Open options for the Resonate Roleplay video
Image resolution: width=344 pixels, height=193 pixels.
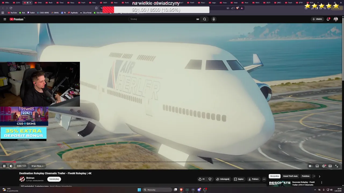coord(321,183)
